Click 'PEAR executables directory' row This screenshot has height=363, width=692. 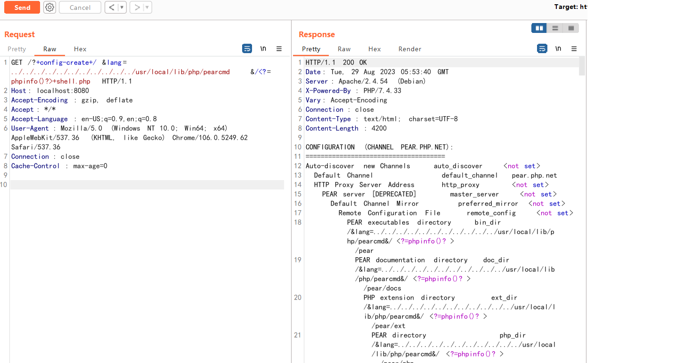[x=424, y=222]
